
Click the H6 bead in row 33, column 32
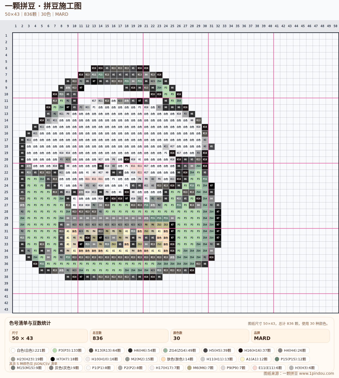click(218, 244)
